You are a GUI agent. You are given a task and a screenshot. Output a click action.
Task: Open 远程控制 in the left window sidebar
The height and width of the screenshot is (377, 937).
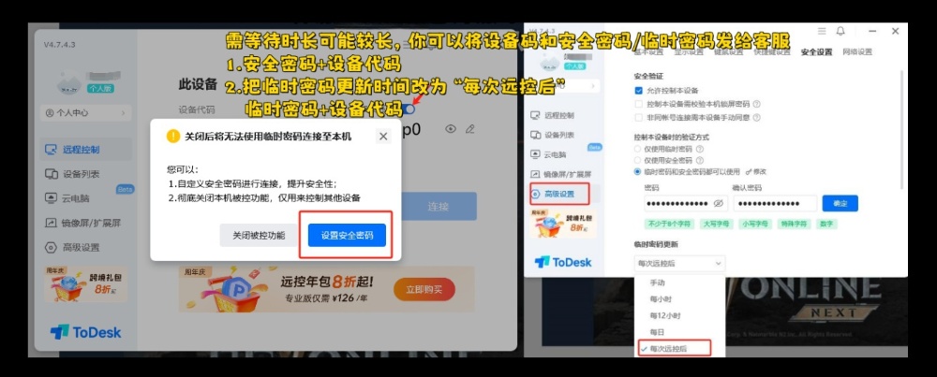85,149
